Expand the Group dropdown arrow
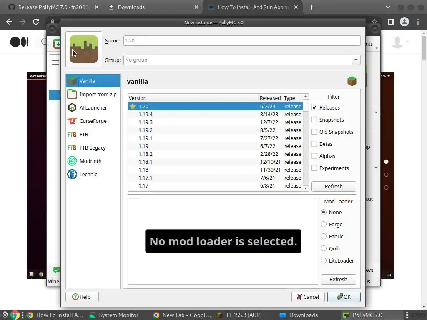This screenshot has width=427, height=320. pos(356,60)
